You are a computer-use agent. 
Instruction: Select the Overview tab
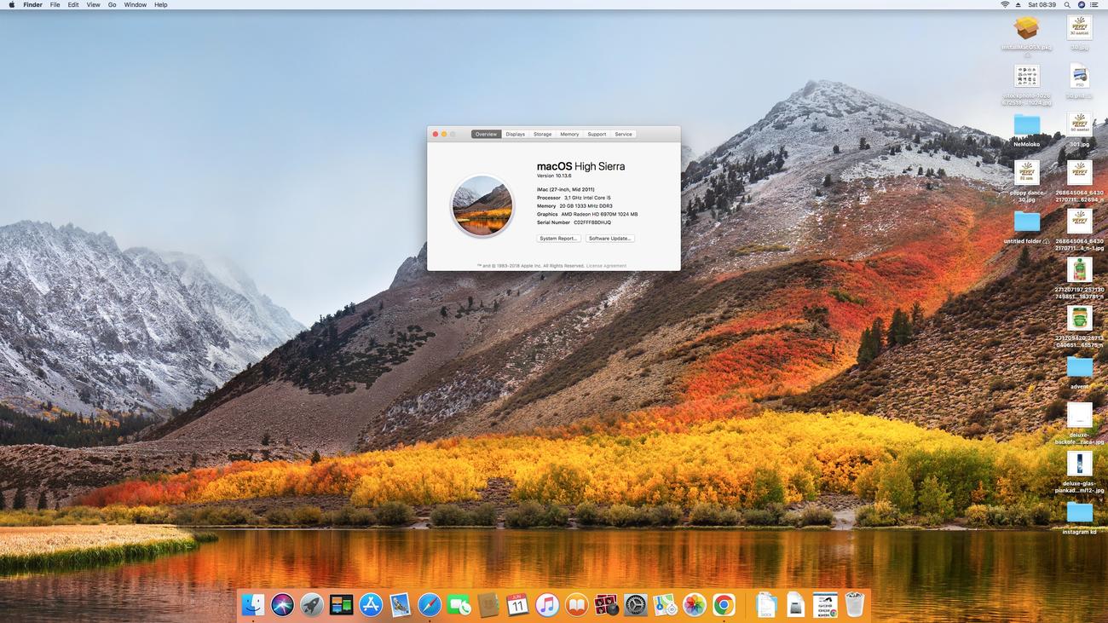tap(486, 134)
